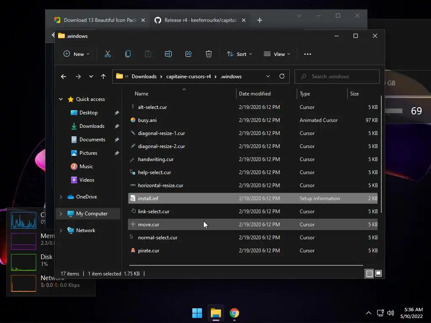Viewport: 431px width, 323px height.
Task: Select the diagonal-resize-2.cur file
Action: point(253,146)
